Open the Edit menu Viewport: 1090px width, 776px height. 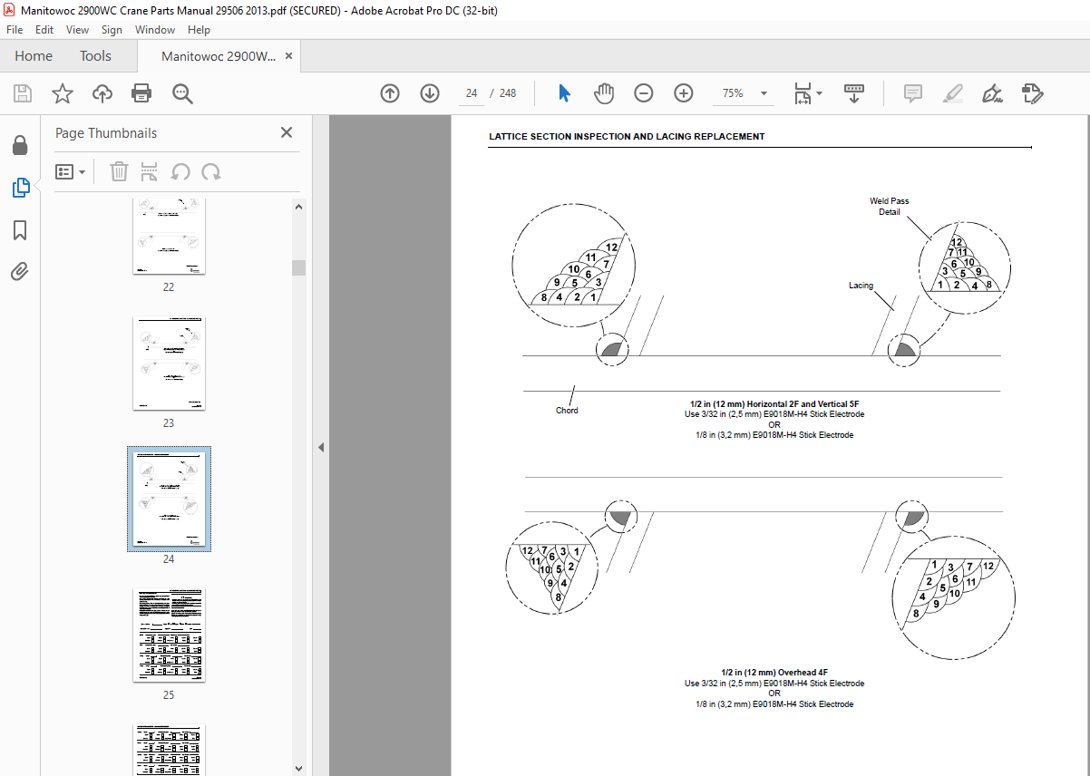44,29
